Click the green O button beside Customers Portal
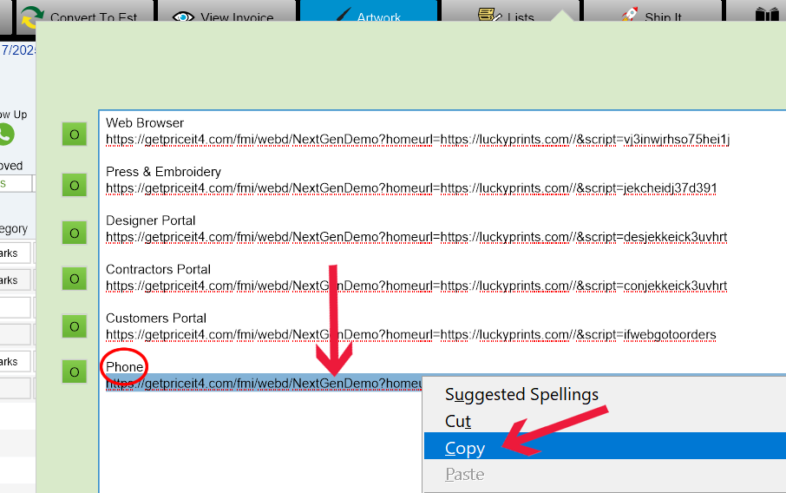 point(75,326)
